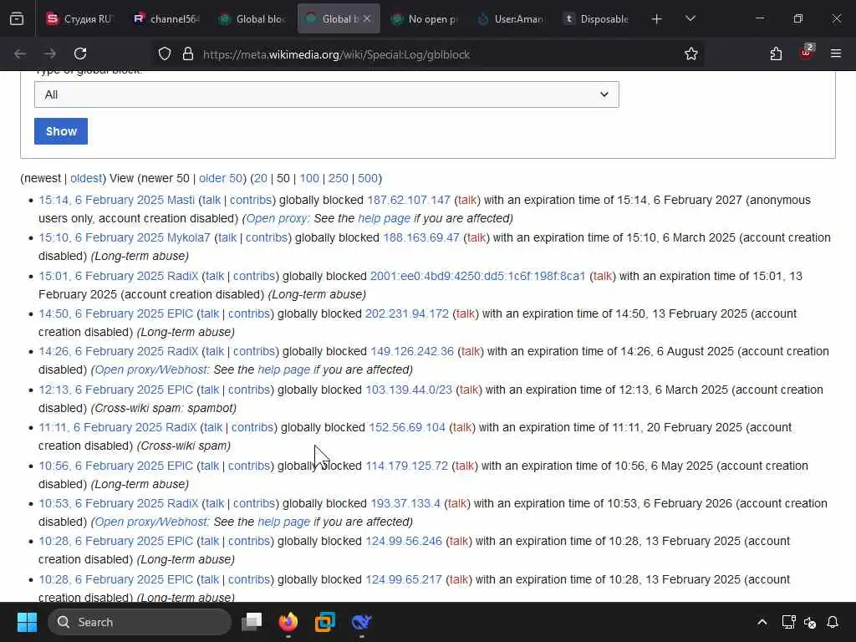This screenshot has width=856, height=642.
Task: Open Task View on the taskbar
Action: 252,622
